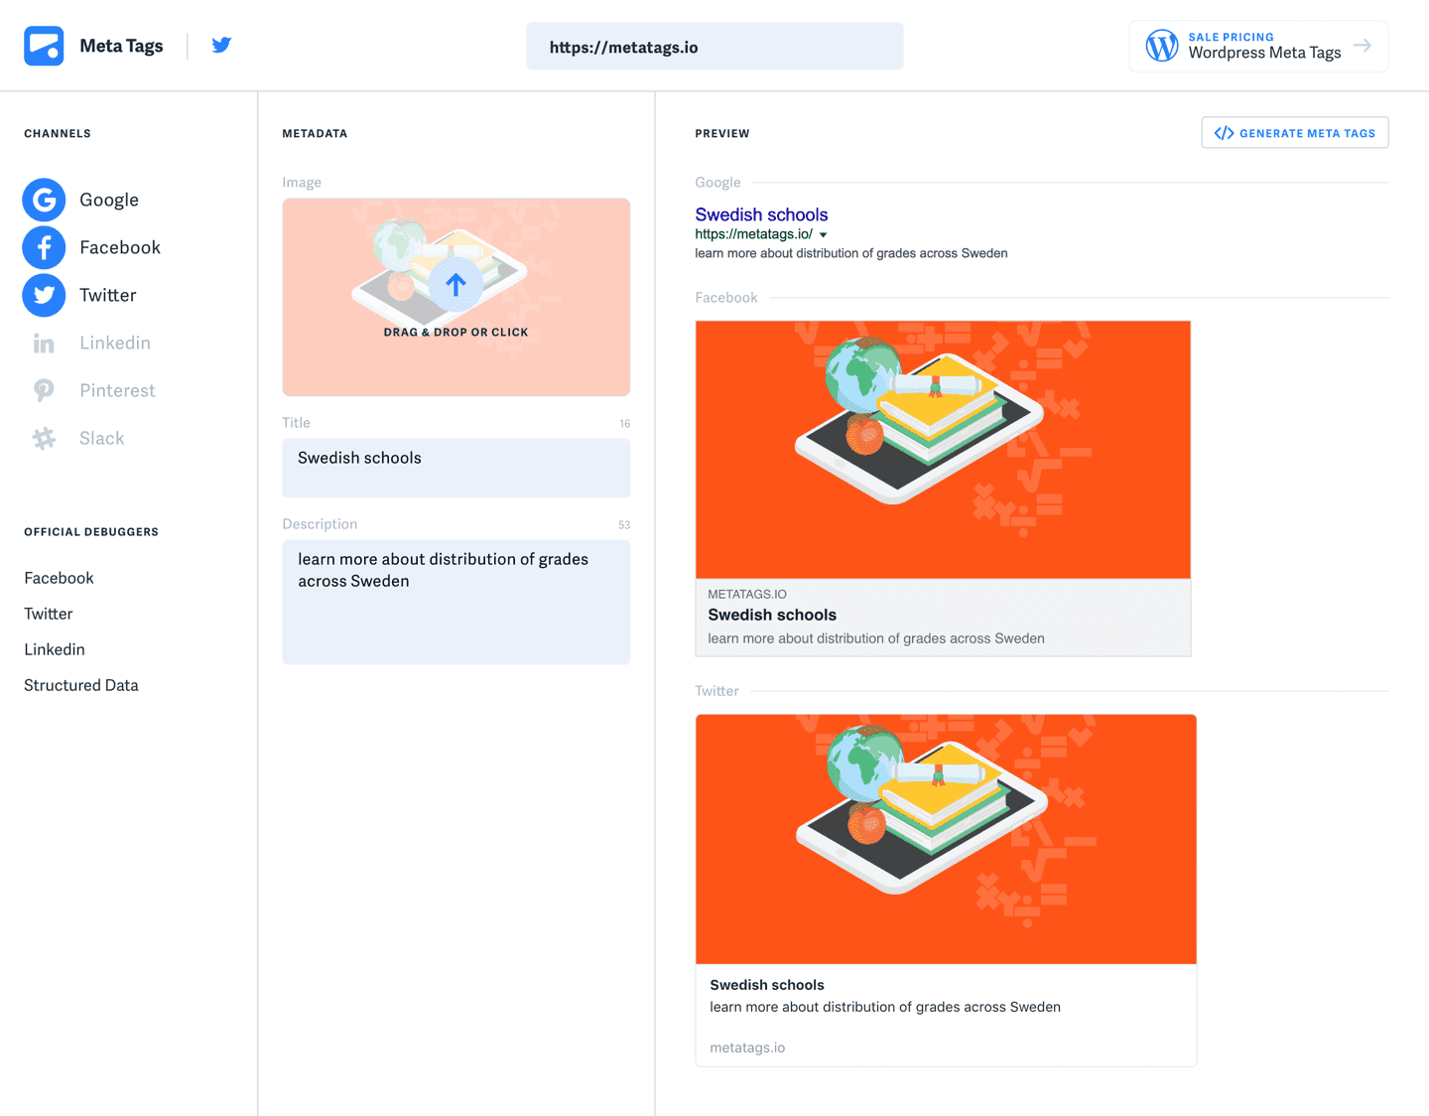This screenshot has width=1429, height=1116.
Task: Select the Pinterest channel label
Action: (117, 390)
